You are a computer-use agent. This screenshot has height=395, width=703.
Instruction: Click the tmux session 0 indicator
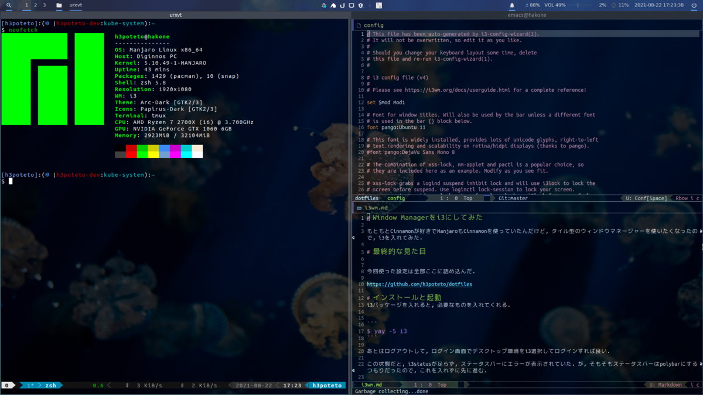(7, 386)
